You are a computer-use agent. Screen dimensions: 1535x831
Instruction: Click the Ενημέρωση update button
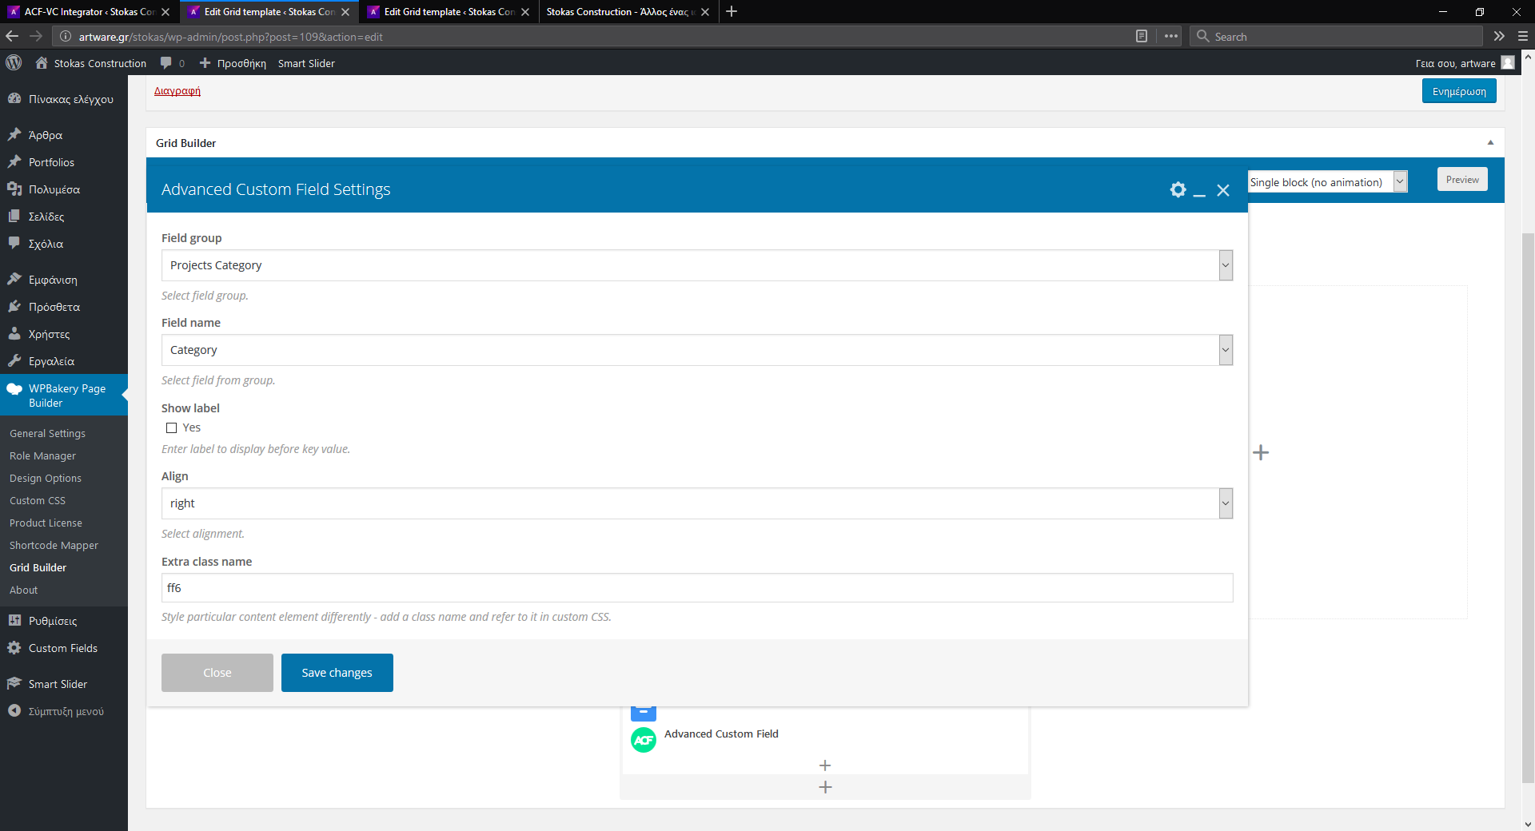(1459, 92)
